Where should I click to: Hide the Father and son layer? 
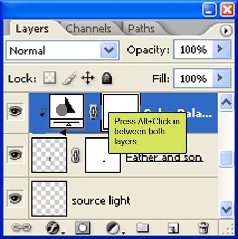point(15,154)
